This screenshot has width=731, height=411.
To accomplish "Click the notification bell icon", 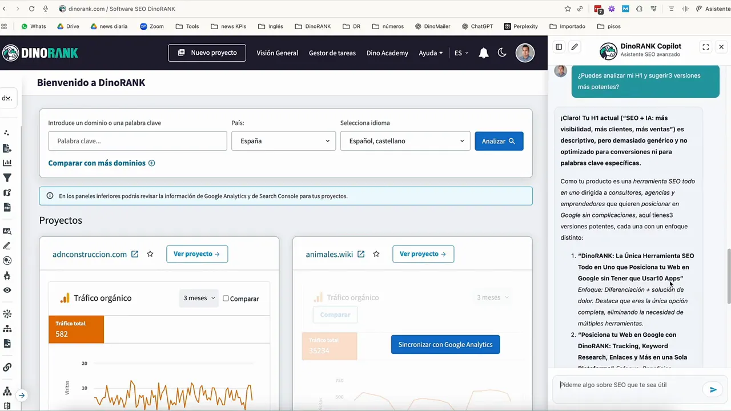I will [483, 53].
